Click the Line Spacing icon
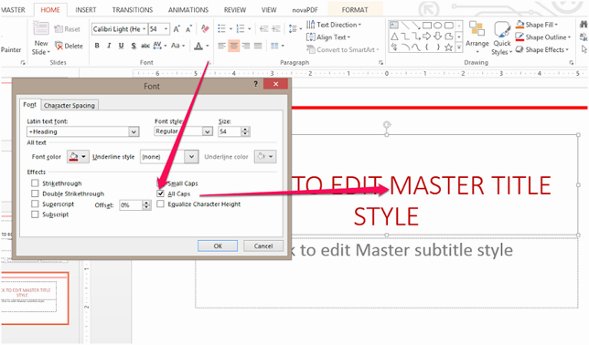Viewport: 589px width, 345px height. [x=293, y=29]
